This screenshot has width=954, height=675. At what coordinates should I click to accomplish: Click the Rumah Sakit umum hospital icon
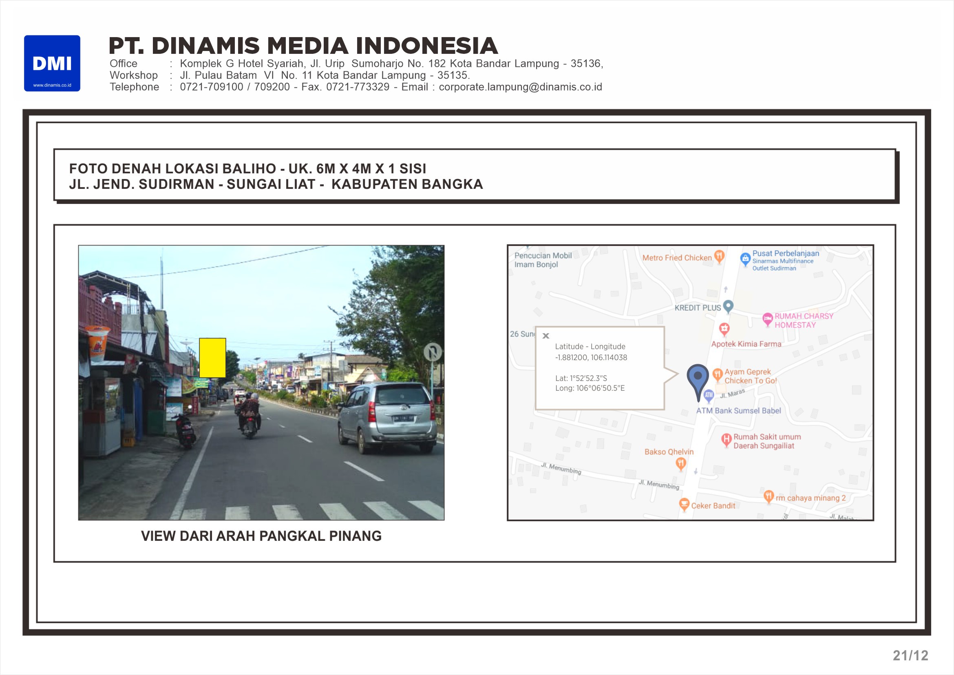pos(726,440)
